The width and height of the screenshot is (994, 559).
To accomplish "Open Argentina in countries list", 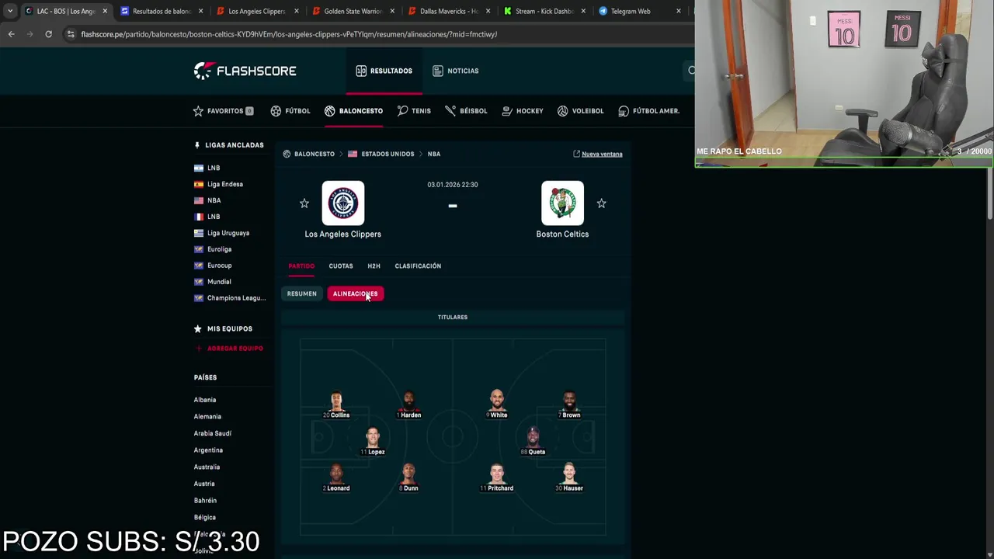I will [208, 450].
